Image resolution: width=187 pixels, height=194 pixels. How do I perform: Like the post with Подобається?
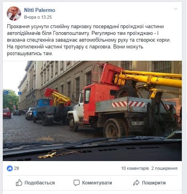(35, 183)
